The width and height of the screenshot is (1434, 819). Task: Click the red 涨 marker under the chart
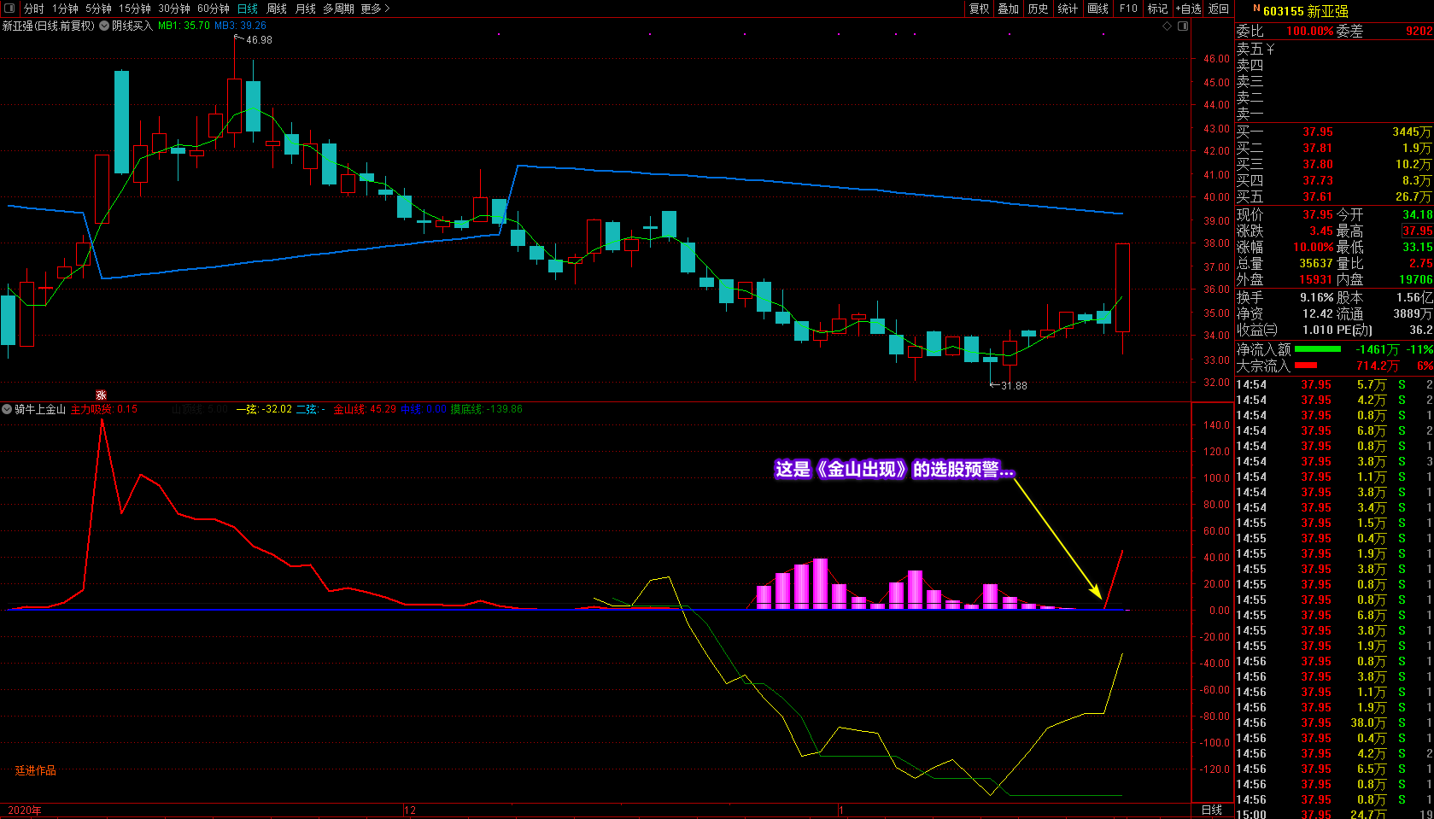(102, 395)
